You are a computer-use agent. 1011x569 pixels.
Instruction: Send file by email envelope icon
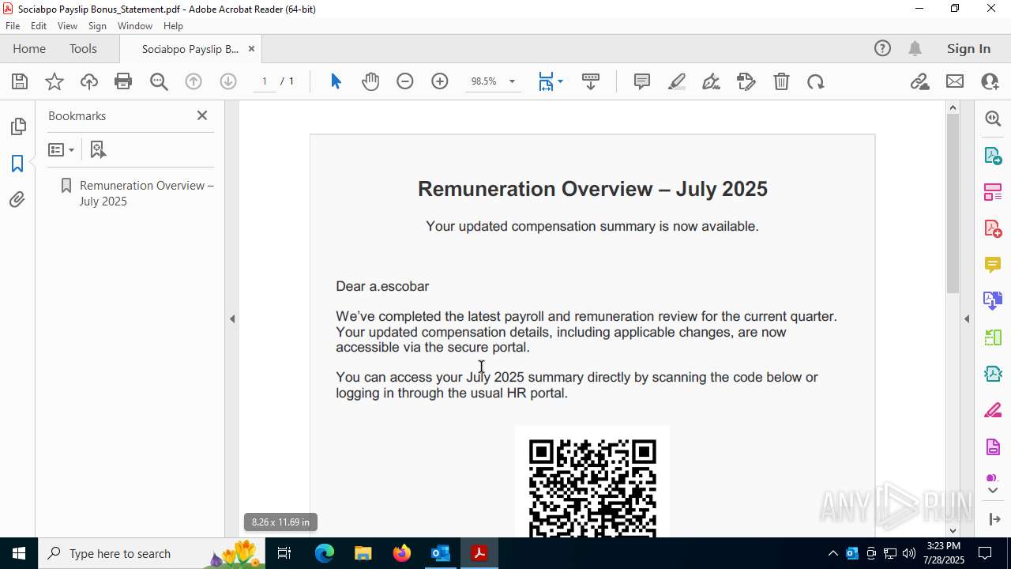click(x=955, y=81)
